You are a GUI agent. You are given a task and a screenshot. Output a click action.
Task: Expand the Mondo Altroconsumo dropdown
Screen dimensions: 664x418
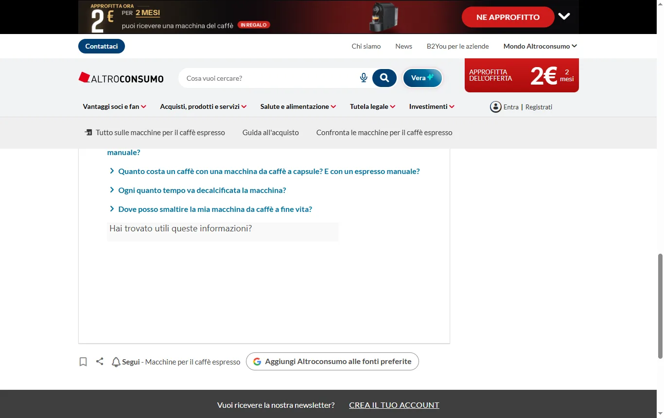540,46
